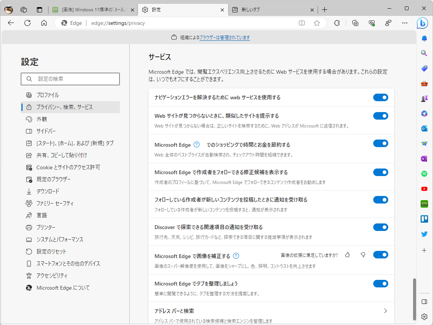Open Browser essentials
Viewport: 433px width, 325px height.
click(x=372, y=23)
